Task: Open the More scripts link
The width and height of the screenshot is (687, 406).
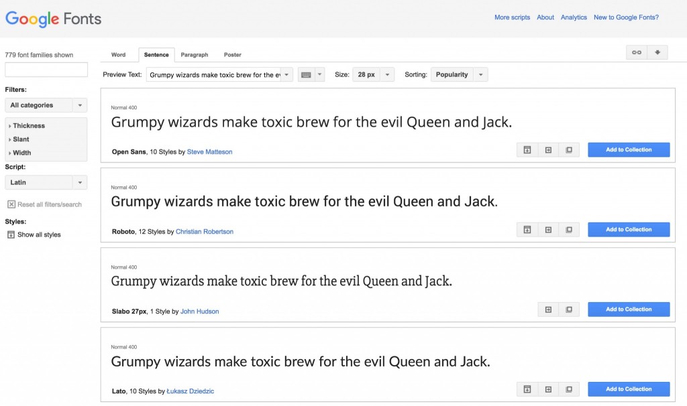Action: tap(512, 17)
